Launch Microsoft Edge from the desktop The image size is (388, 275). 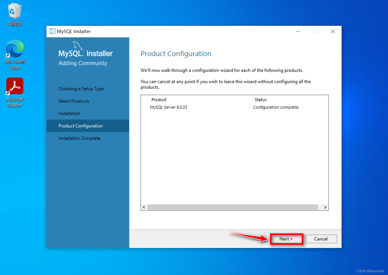15,55
